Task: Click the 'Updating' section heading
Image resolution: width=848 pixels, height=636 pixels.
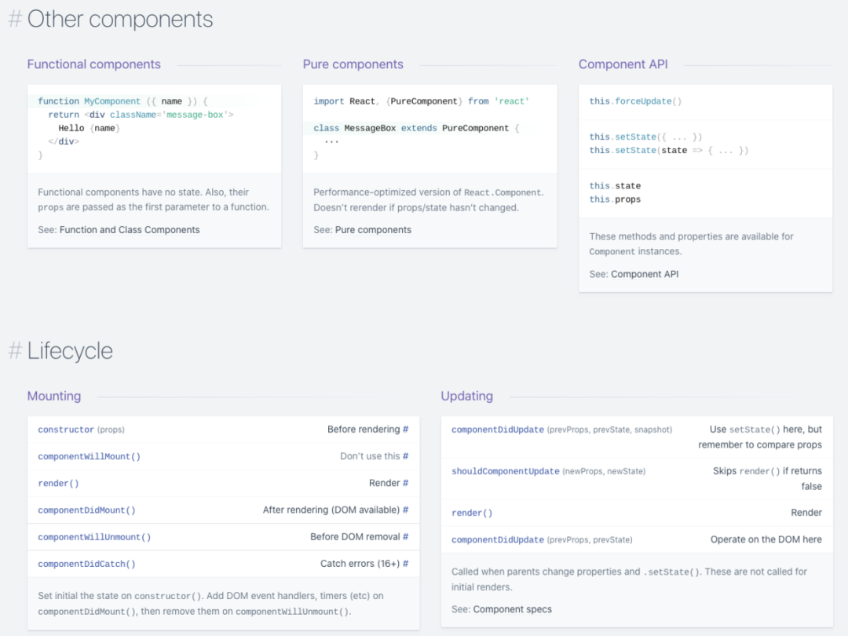Action: pos(466,397)
